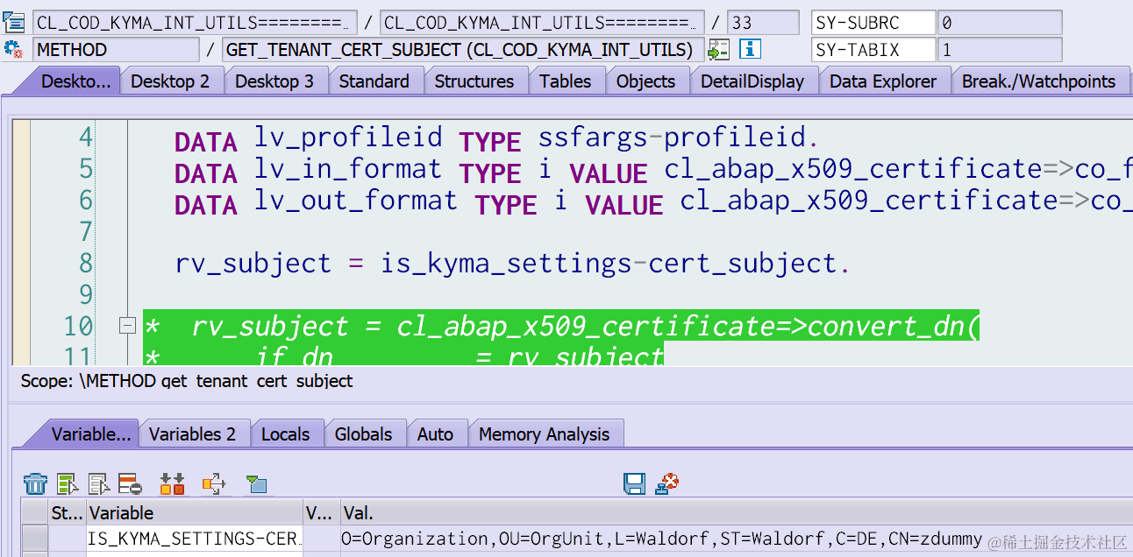Click the source stack icon beside program field
This screenshot has width=1133, height=557.
pos(13,22)
